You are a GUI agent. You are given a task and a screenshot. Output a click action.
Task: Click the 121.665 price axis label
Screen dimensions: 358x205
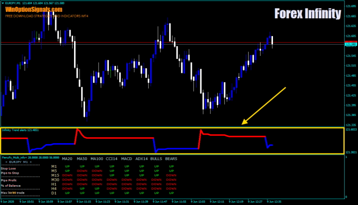tap(351, 16)
